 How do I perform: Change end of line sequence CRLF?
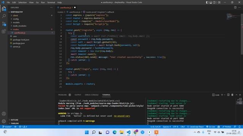(183, 127)
